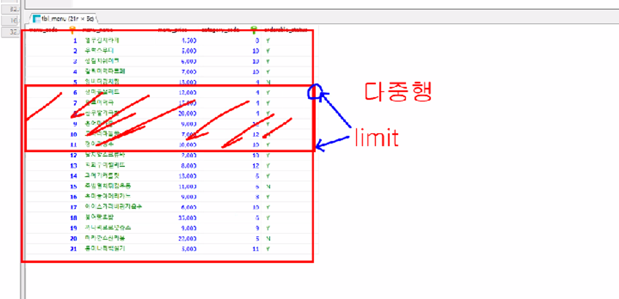Click the 35,000 price in row 18
Screen dimensions: 619x299
click(188, 218)
